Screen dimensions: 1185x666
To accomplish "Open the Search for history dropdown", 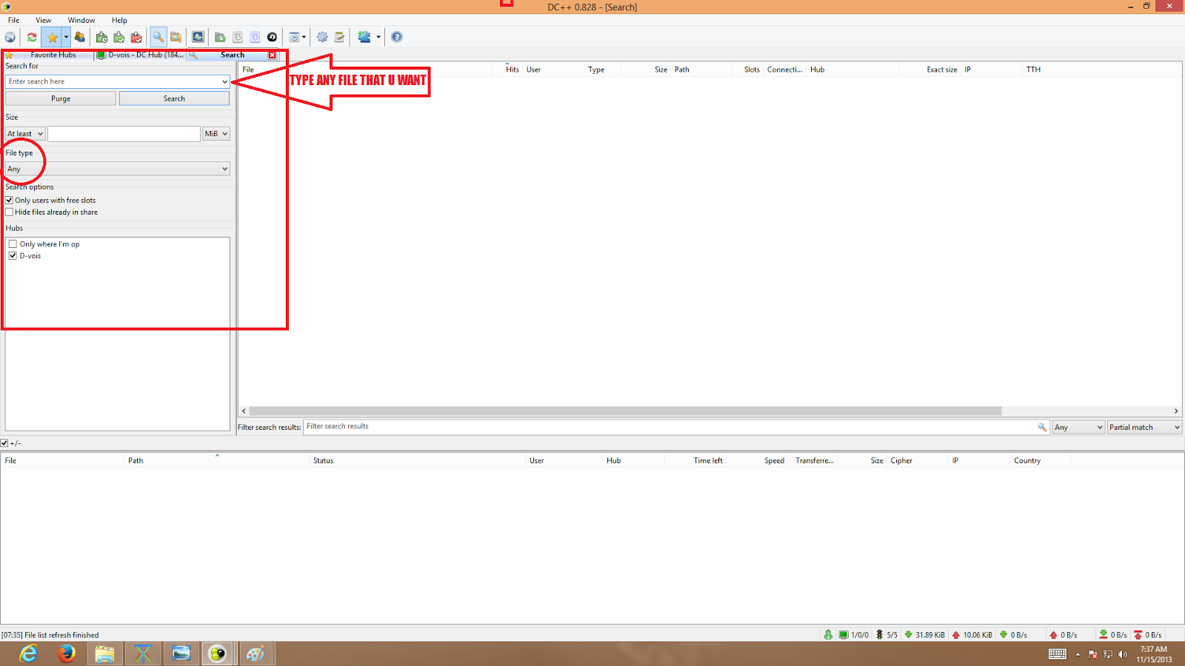I will tap(224, 81).
